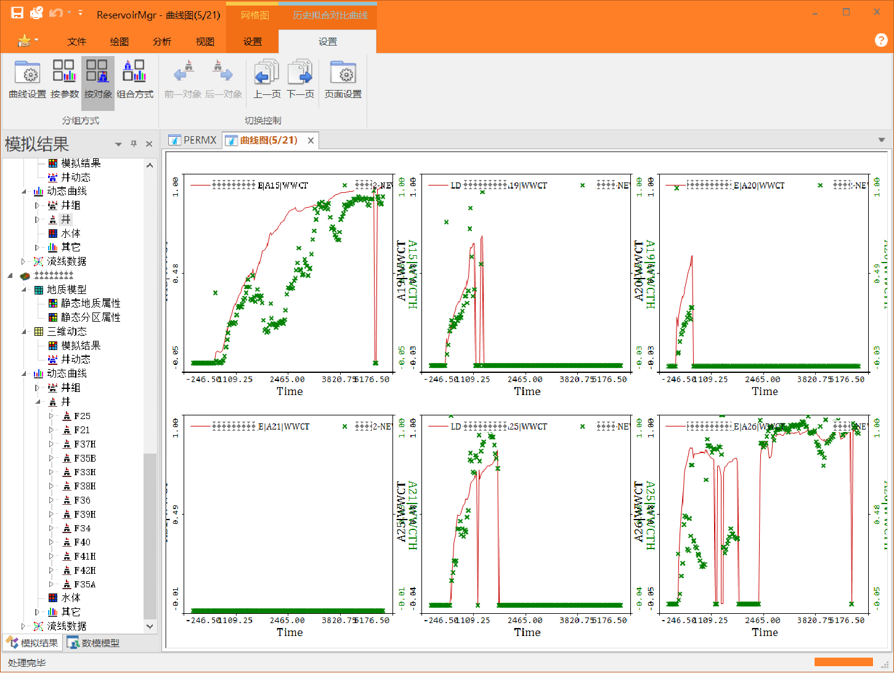Image resolution: width=894 pixels, height=673 pixels.
Task: Click the Undo arrow icon
Action: (x=56, y=13)
